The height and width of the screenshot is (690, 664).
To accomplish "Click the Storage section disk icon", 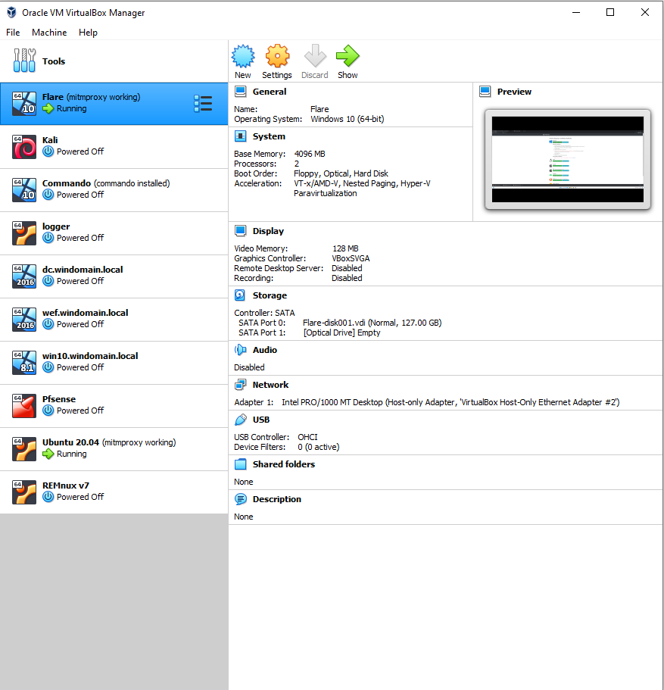I will [x=240, y=295].
